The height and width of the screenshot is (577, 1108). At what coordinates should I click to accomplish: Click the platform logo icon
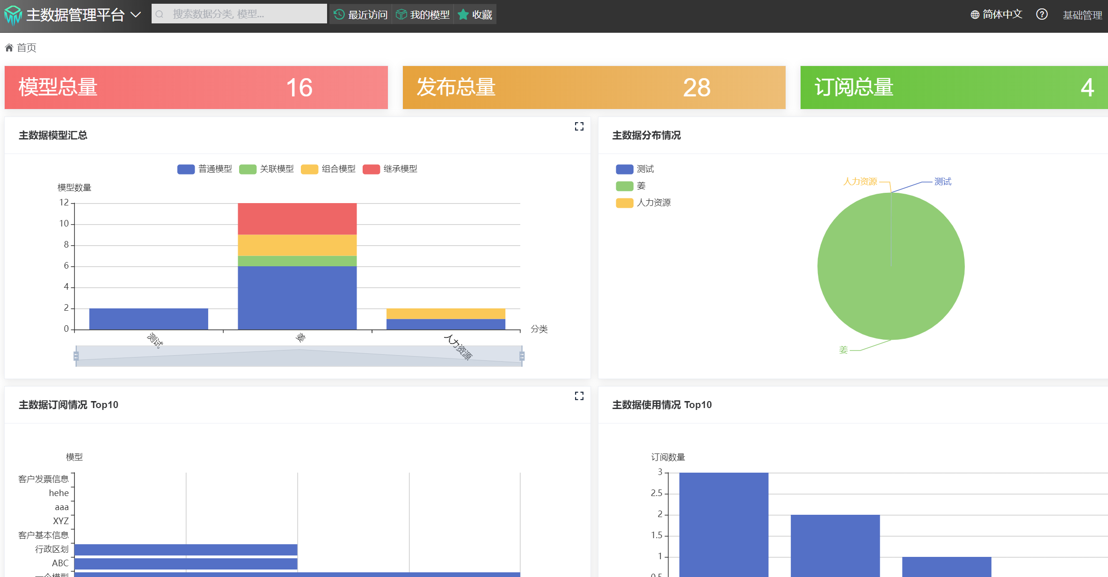coord(13,15)
